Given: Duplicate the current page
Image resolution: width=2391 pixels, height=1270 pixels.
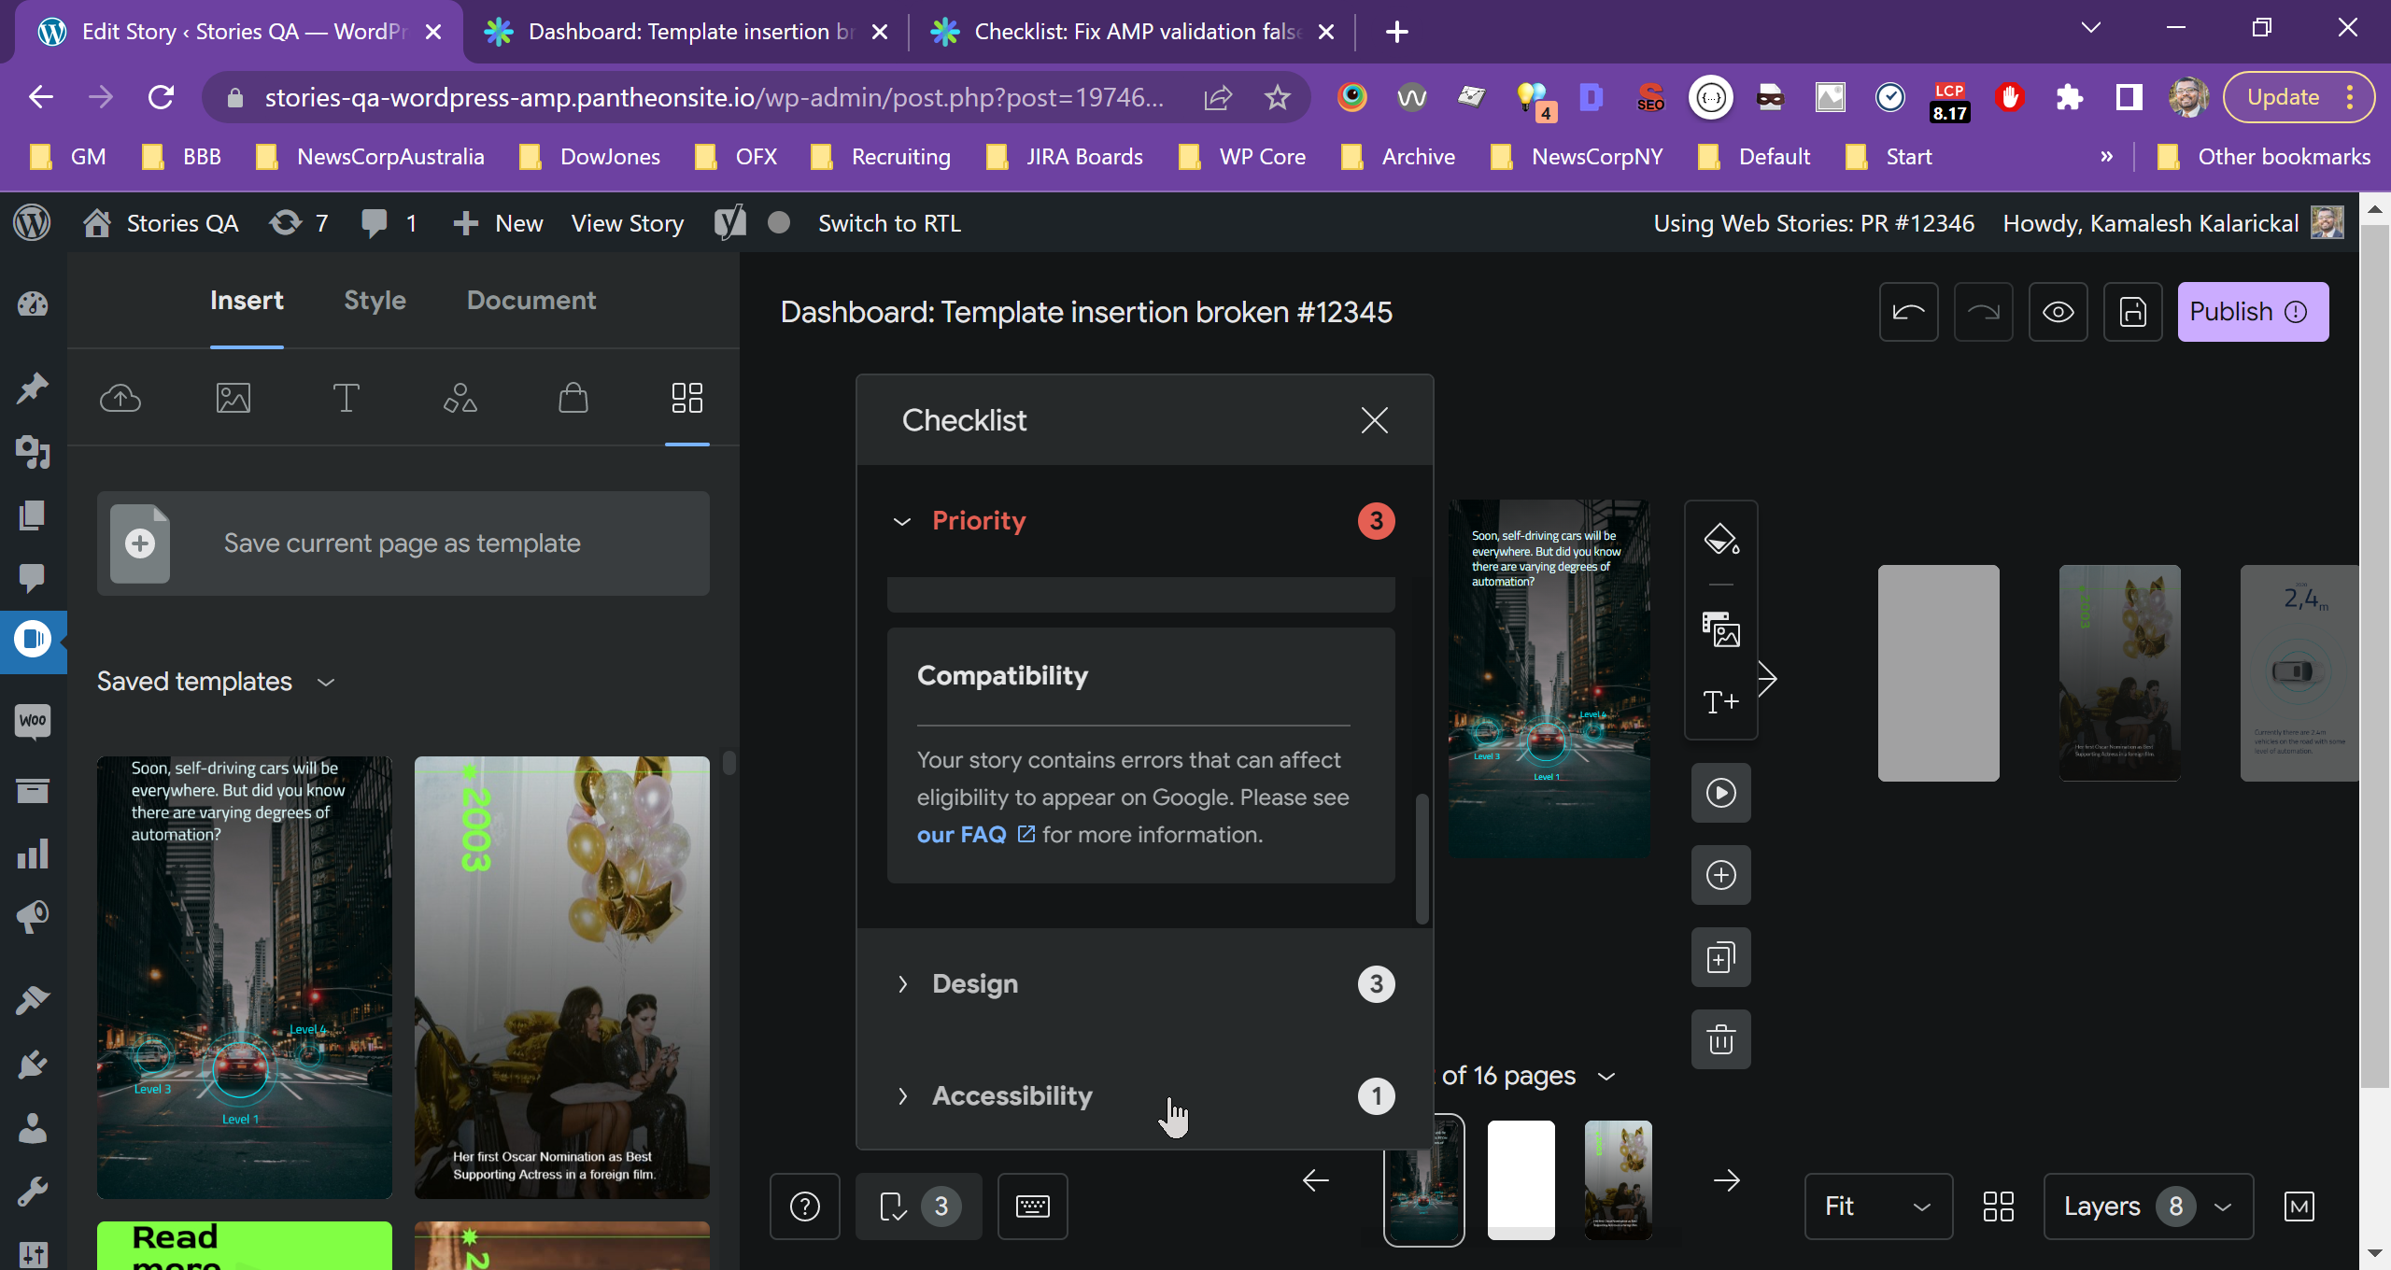Looking at the screenshot, I should [x=1720, y=957].
